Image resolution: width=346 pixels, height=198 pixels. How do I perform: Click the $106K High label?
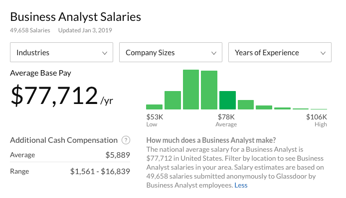coord(317,120)
